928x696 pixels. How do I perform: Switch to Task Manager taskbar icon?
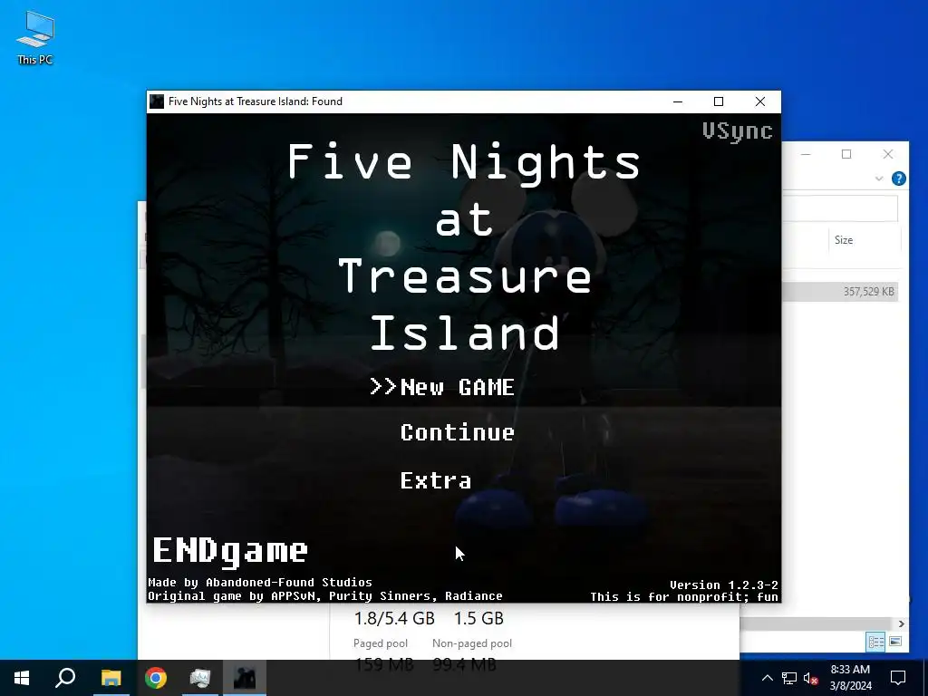[x=200, y=678]
